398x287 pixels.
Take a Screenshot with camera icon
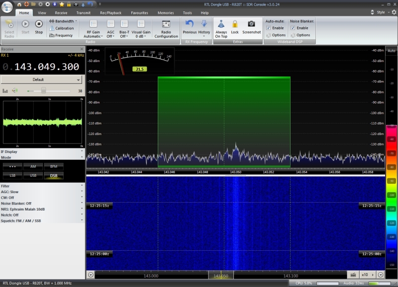click(251, 27)
